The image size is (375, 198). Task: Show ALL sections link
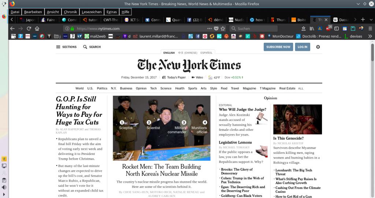[x=301, y=88]
